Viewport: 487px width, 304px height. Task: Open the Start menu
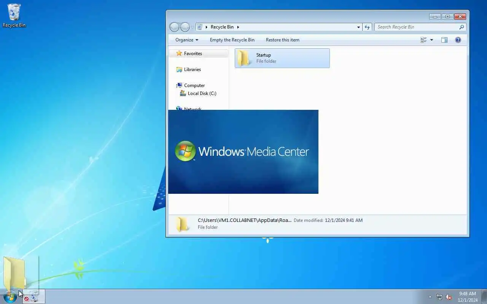coord(10,297)
